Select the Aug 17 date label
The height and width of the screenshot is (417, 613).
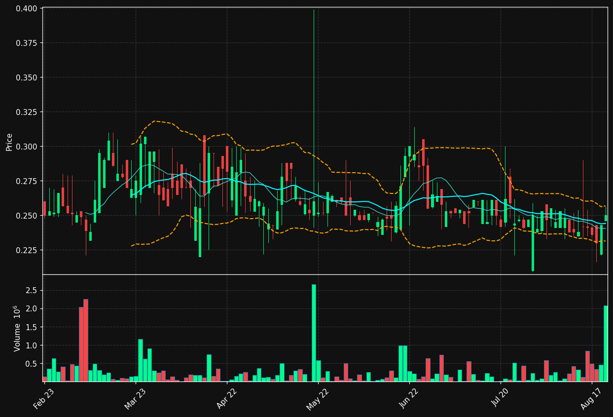[x=591, y=399]
